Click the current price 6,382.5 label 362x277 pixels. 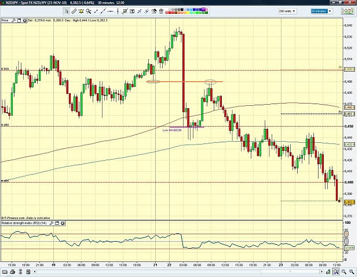tap(349, 202)
